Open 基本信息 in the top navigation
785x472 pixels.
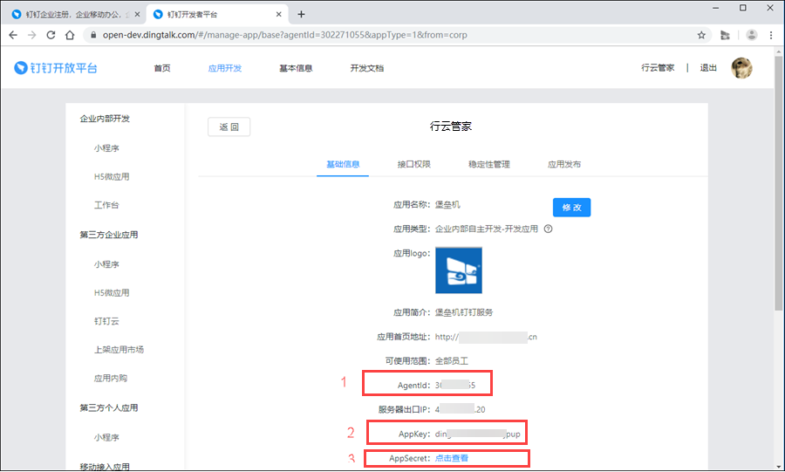pos(296,68)
